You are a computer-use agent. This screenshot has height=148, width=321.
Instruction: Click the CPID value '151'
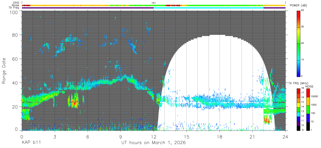point(154,3)
